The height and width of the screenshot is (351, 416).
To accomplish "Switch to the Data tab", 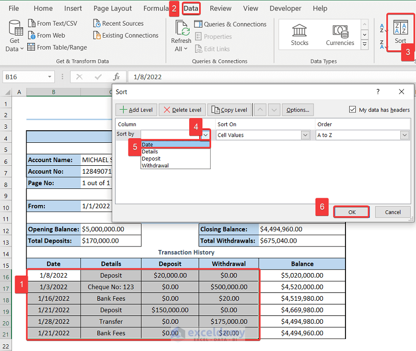I will [x=191, y=8].
